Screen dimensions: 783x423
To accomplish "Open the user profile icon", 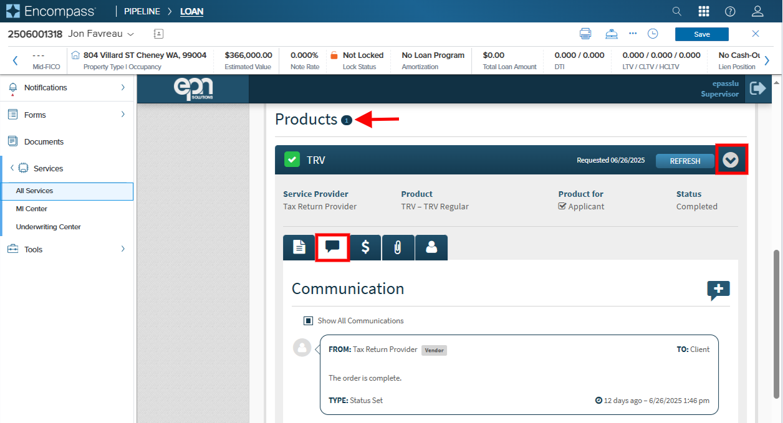I will tap(757, 11).
